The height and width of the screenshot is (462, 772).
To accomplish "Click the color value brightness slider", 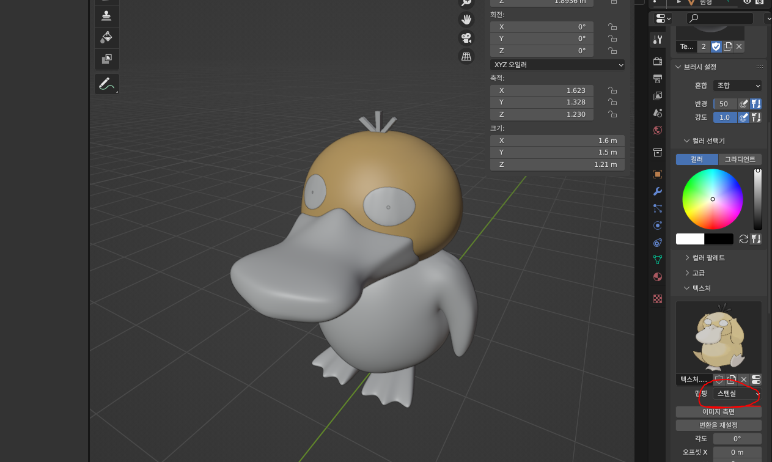I will 758,199.
